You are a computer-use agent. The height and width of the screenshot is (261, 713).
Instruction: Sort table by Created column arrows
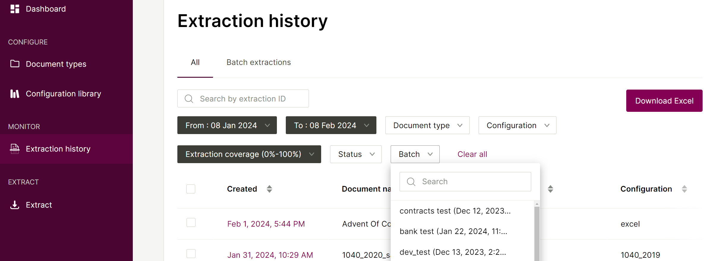[x=269, y=189]
